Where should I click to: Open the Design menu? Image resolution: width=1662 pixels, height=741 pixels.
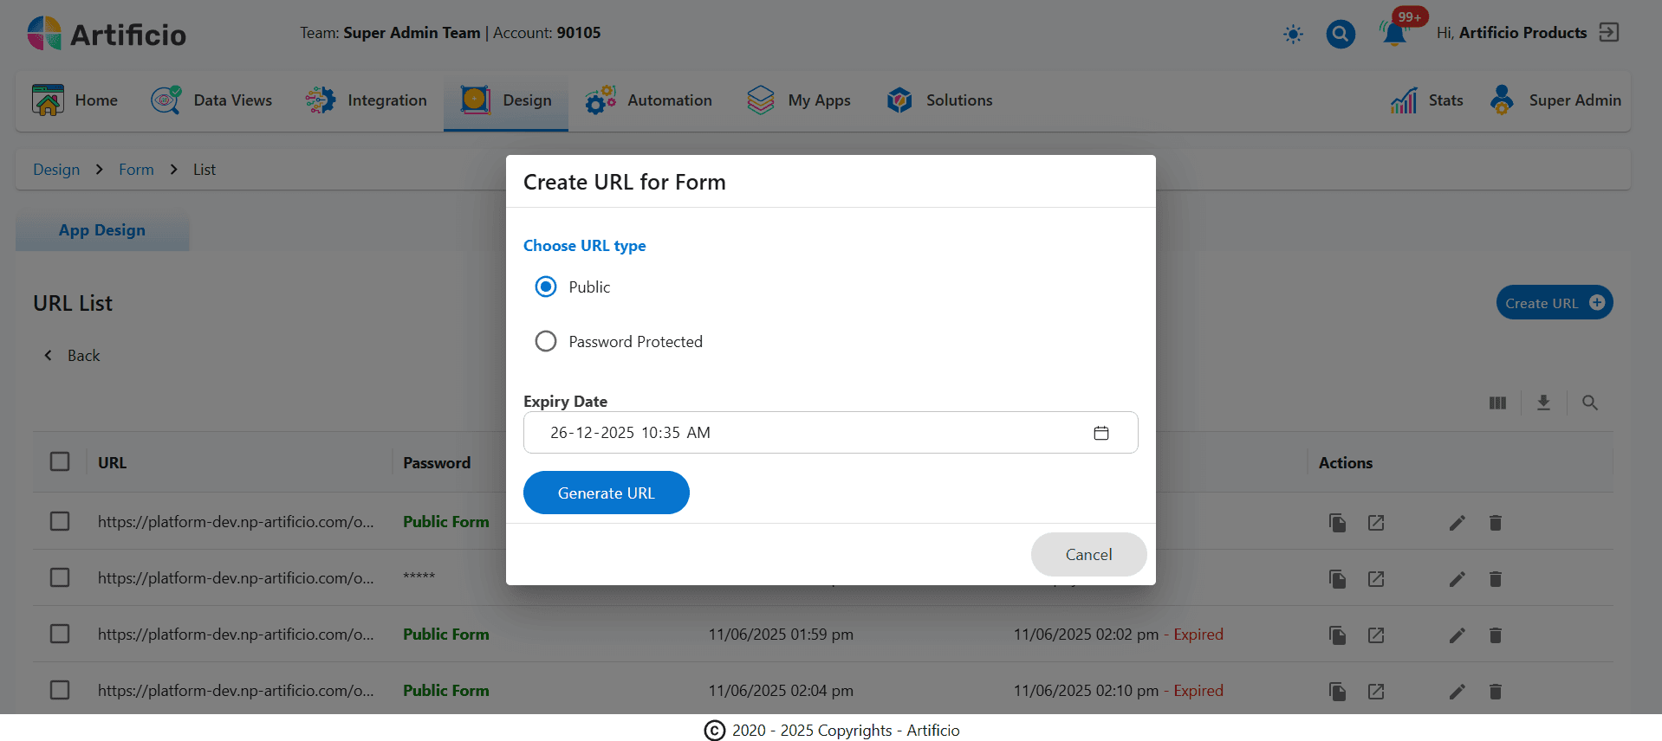[506, 100]
